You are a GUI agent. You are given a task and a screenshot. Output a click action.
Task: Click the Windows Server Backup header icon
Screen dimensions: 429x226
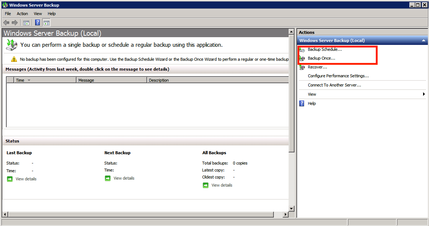point(11,45)
